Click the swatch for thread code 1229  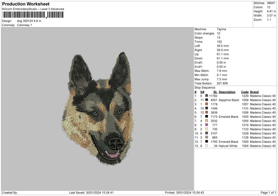[x=207, y=96]
